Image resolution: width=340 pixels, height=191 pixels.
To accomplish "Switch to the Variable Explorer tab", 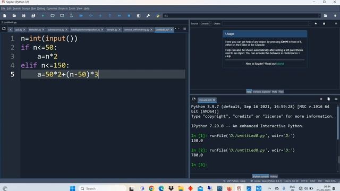I will coord(261,92).
